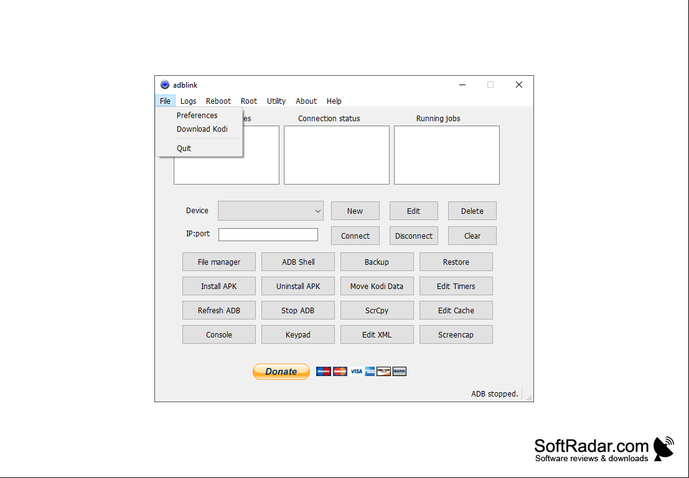Open the Utility menu

[276, 101]
